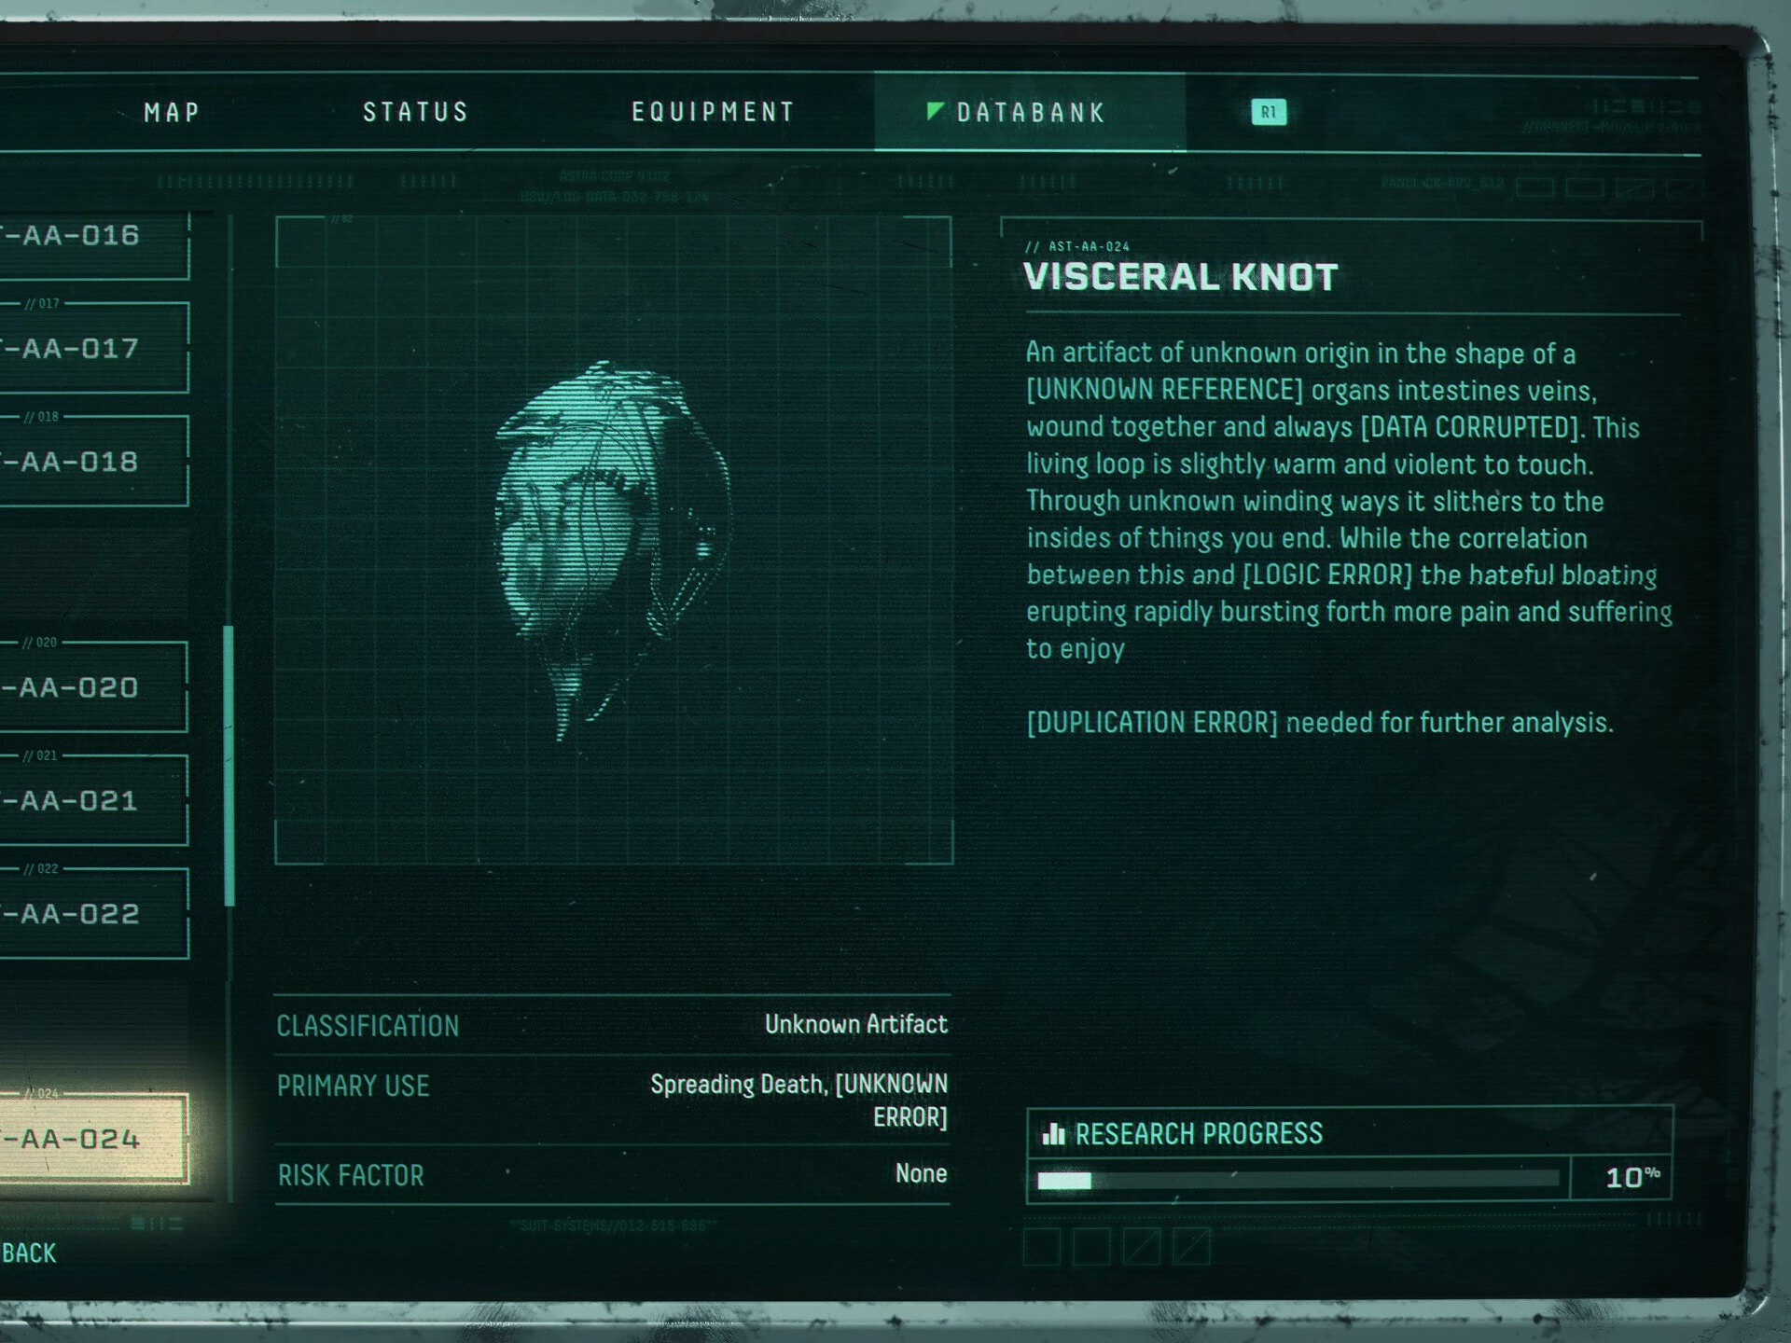Click the Research Progress bar chart icon
This screenshot has height=1343, width=1791.
[x=1053, y=1134]
